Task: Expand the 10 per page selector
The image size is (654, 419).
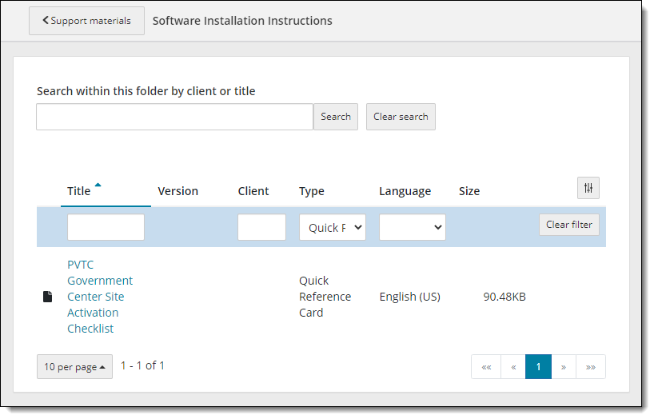Action: (74, 367)
